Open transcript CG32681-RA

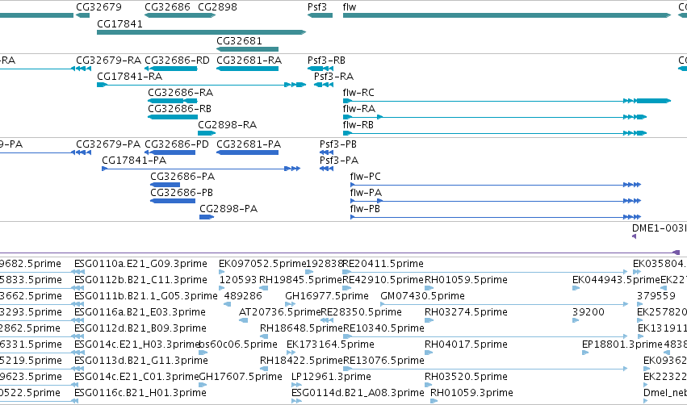[x=249, y=60]
